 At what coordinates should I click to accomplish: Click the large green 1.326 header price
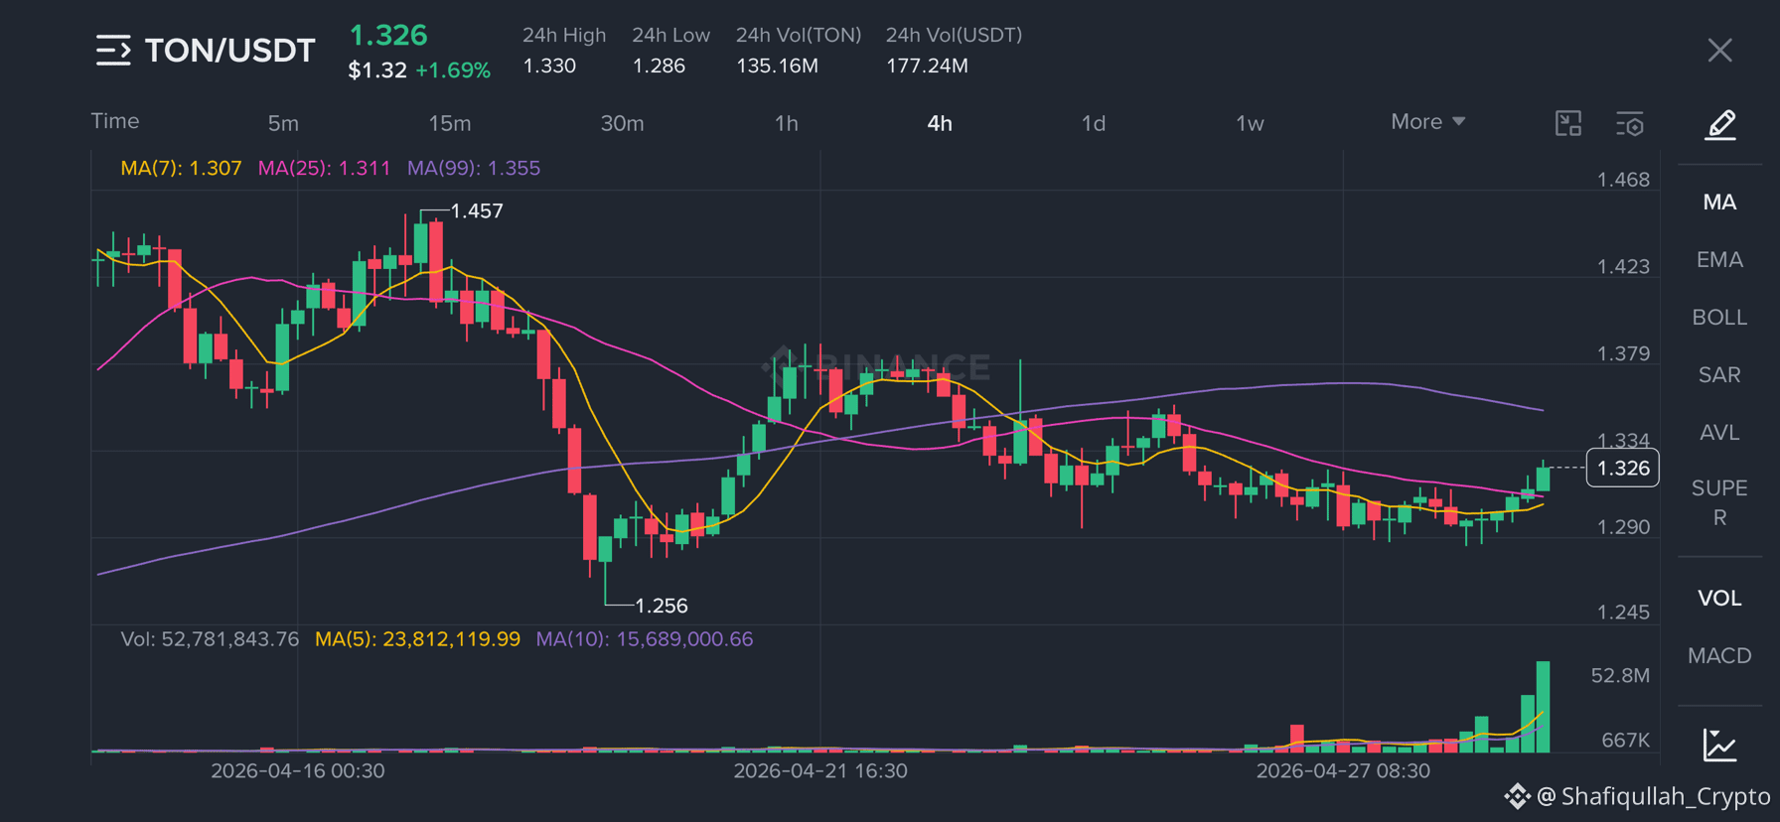click(x=388, y=36)
